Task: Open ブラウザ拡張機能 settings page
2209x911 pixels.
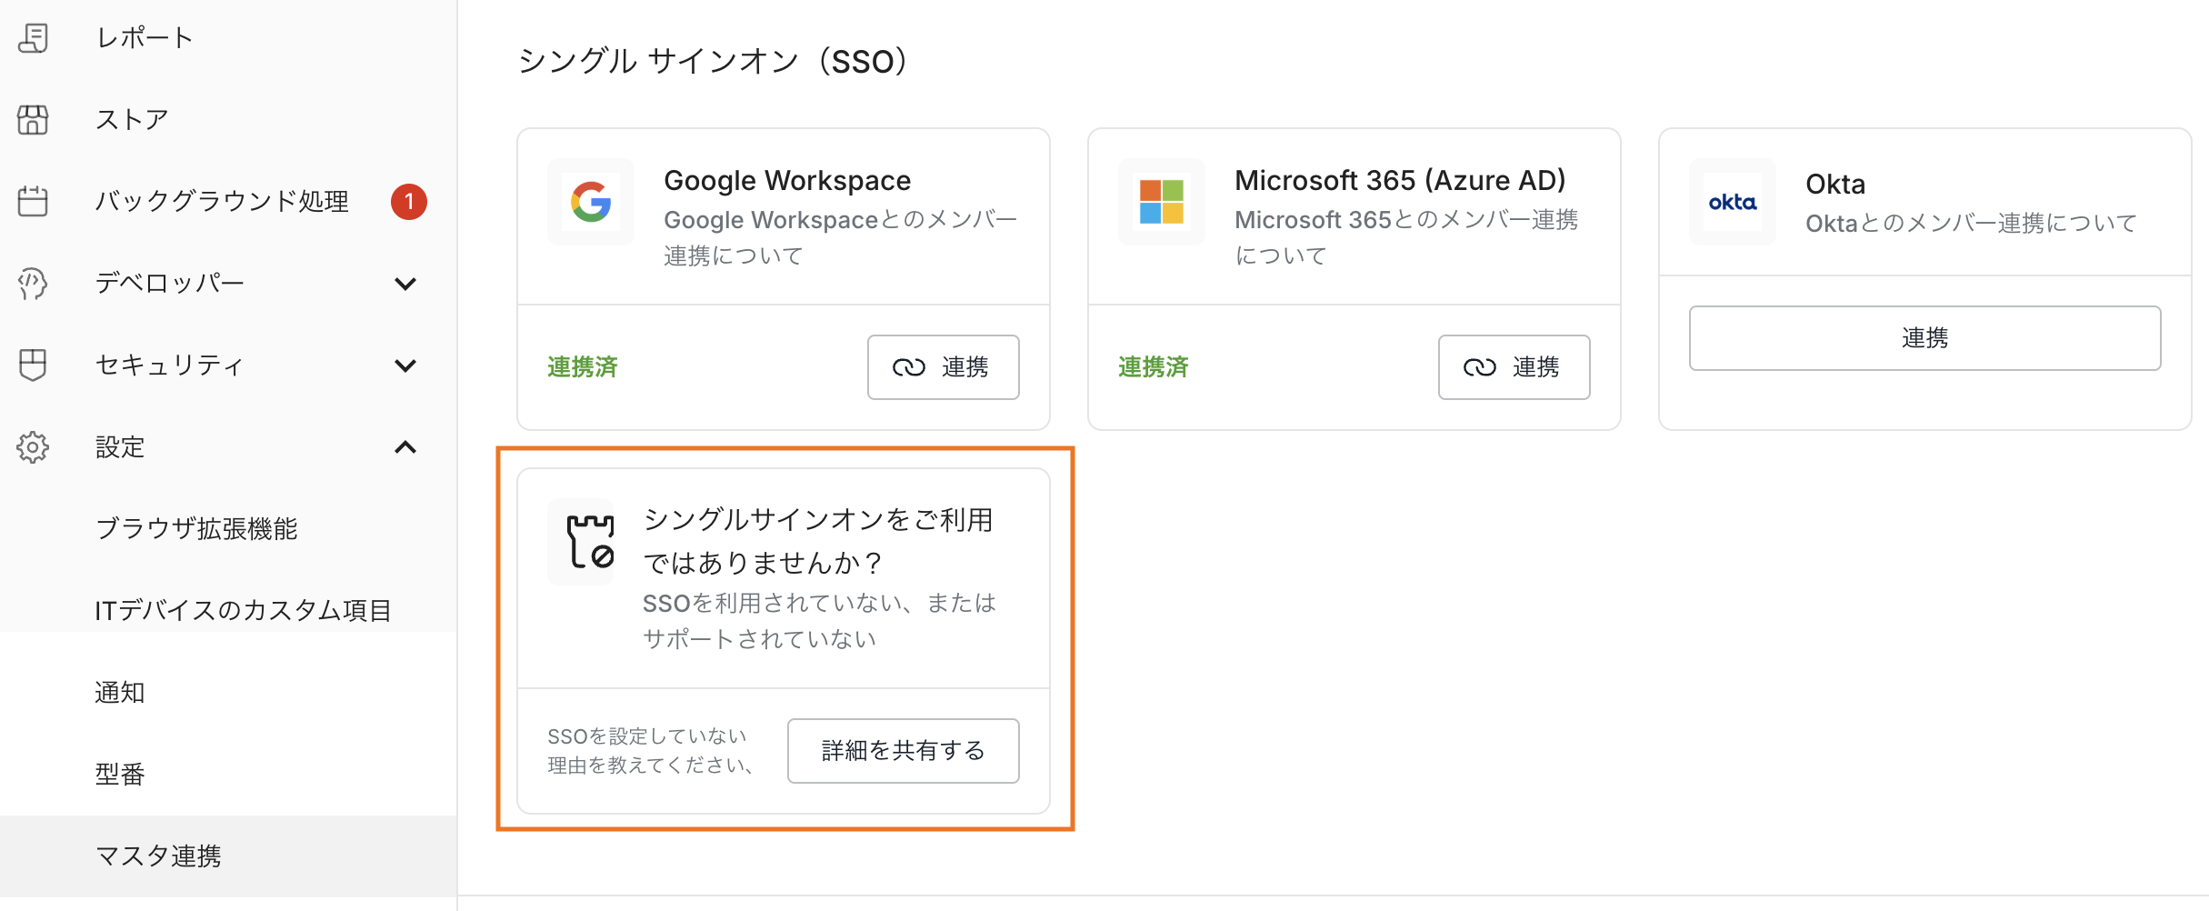Action: click(196, 529)
